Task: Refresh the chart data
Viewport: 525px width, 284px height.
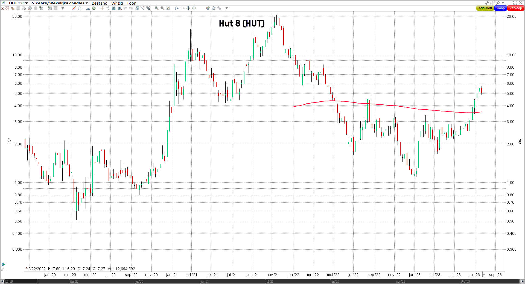Action: [214, 8]
